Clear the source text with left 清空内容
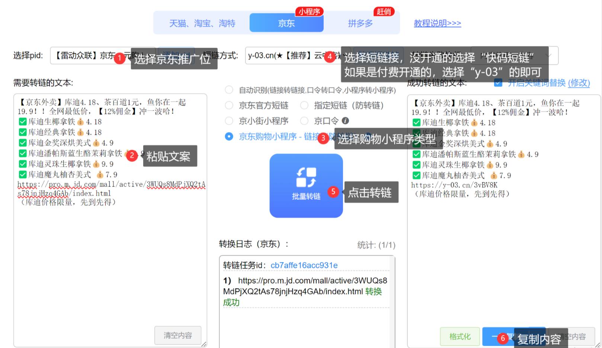602x348 pixels. pyautogui.click(x=178, y=335)
